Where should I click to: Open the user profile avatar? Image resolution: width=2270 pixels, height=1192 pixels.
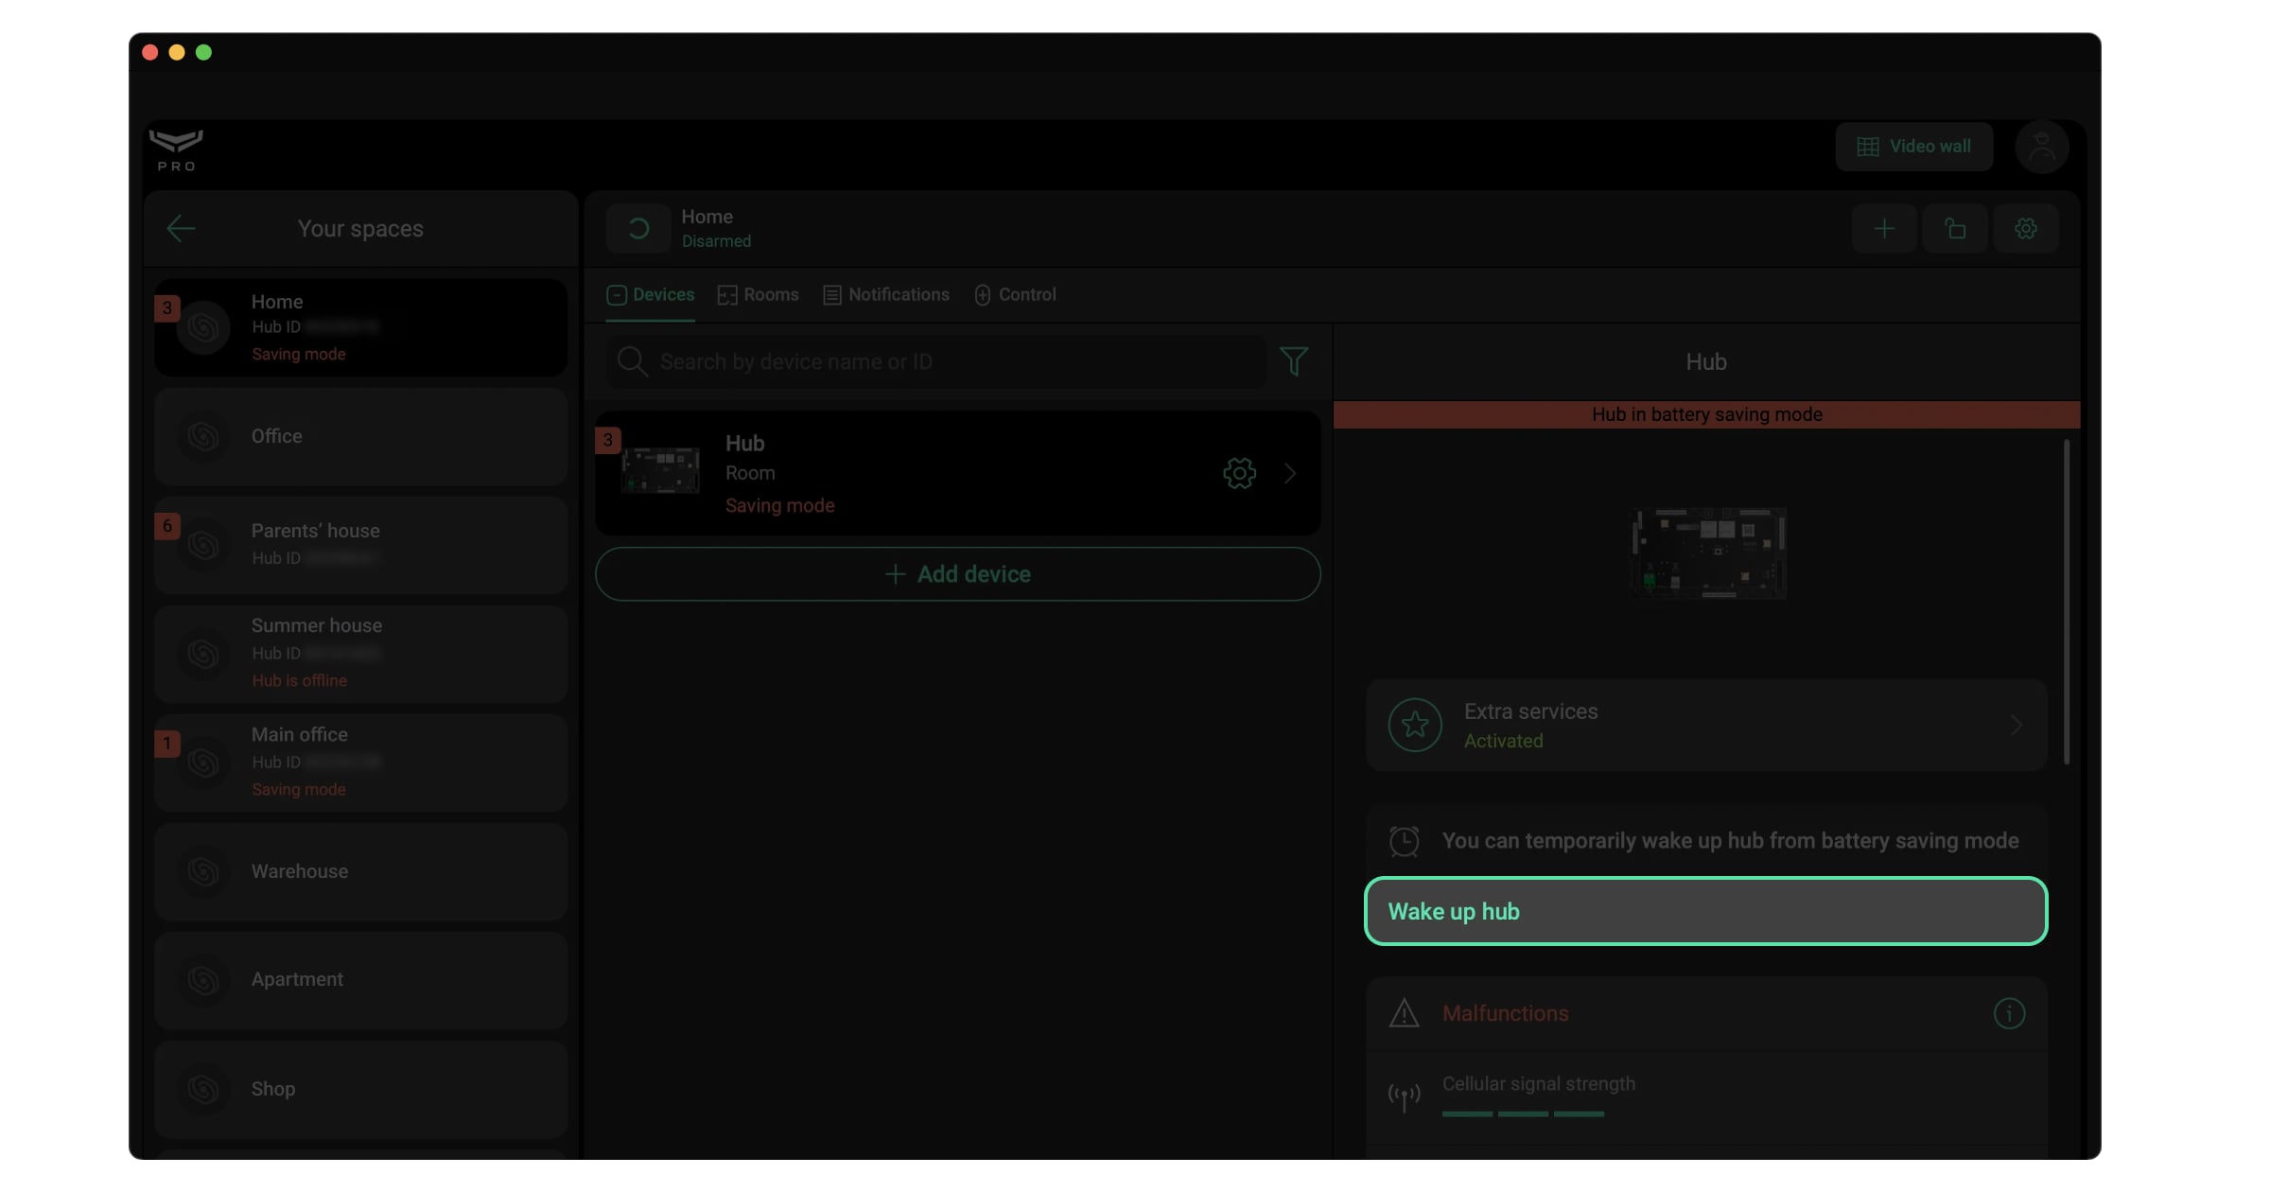[x=2042, y=147]
